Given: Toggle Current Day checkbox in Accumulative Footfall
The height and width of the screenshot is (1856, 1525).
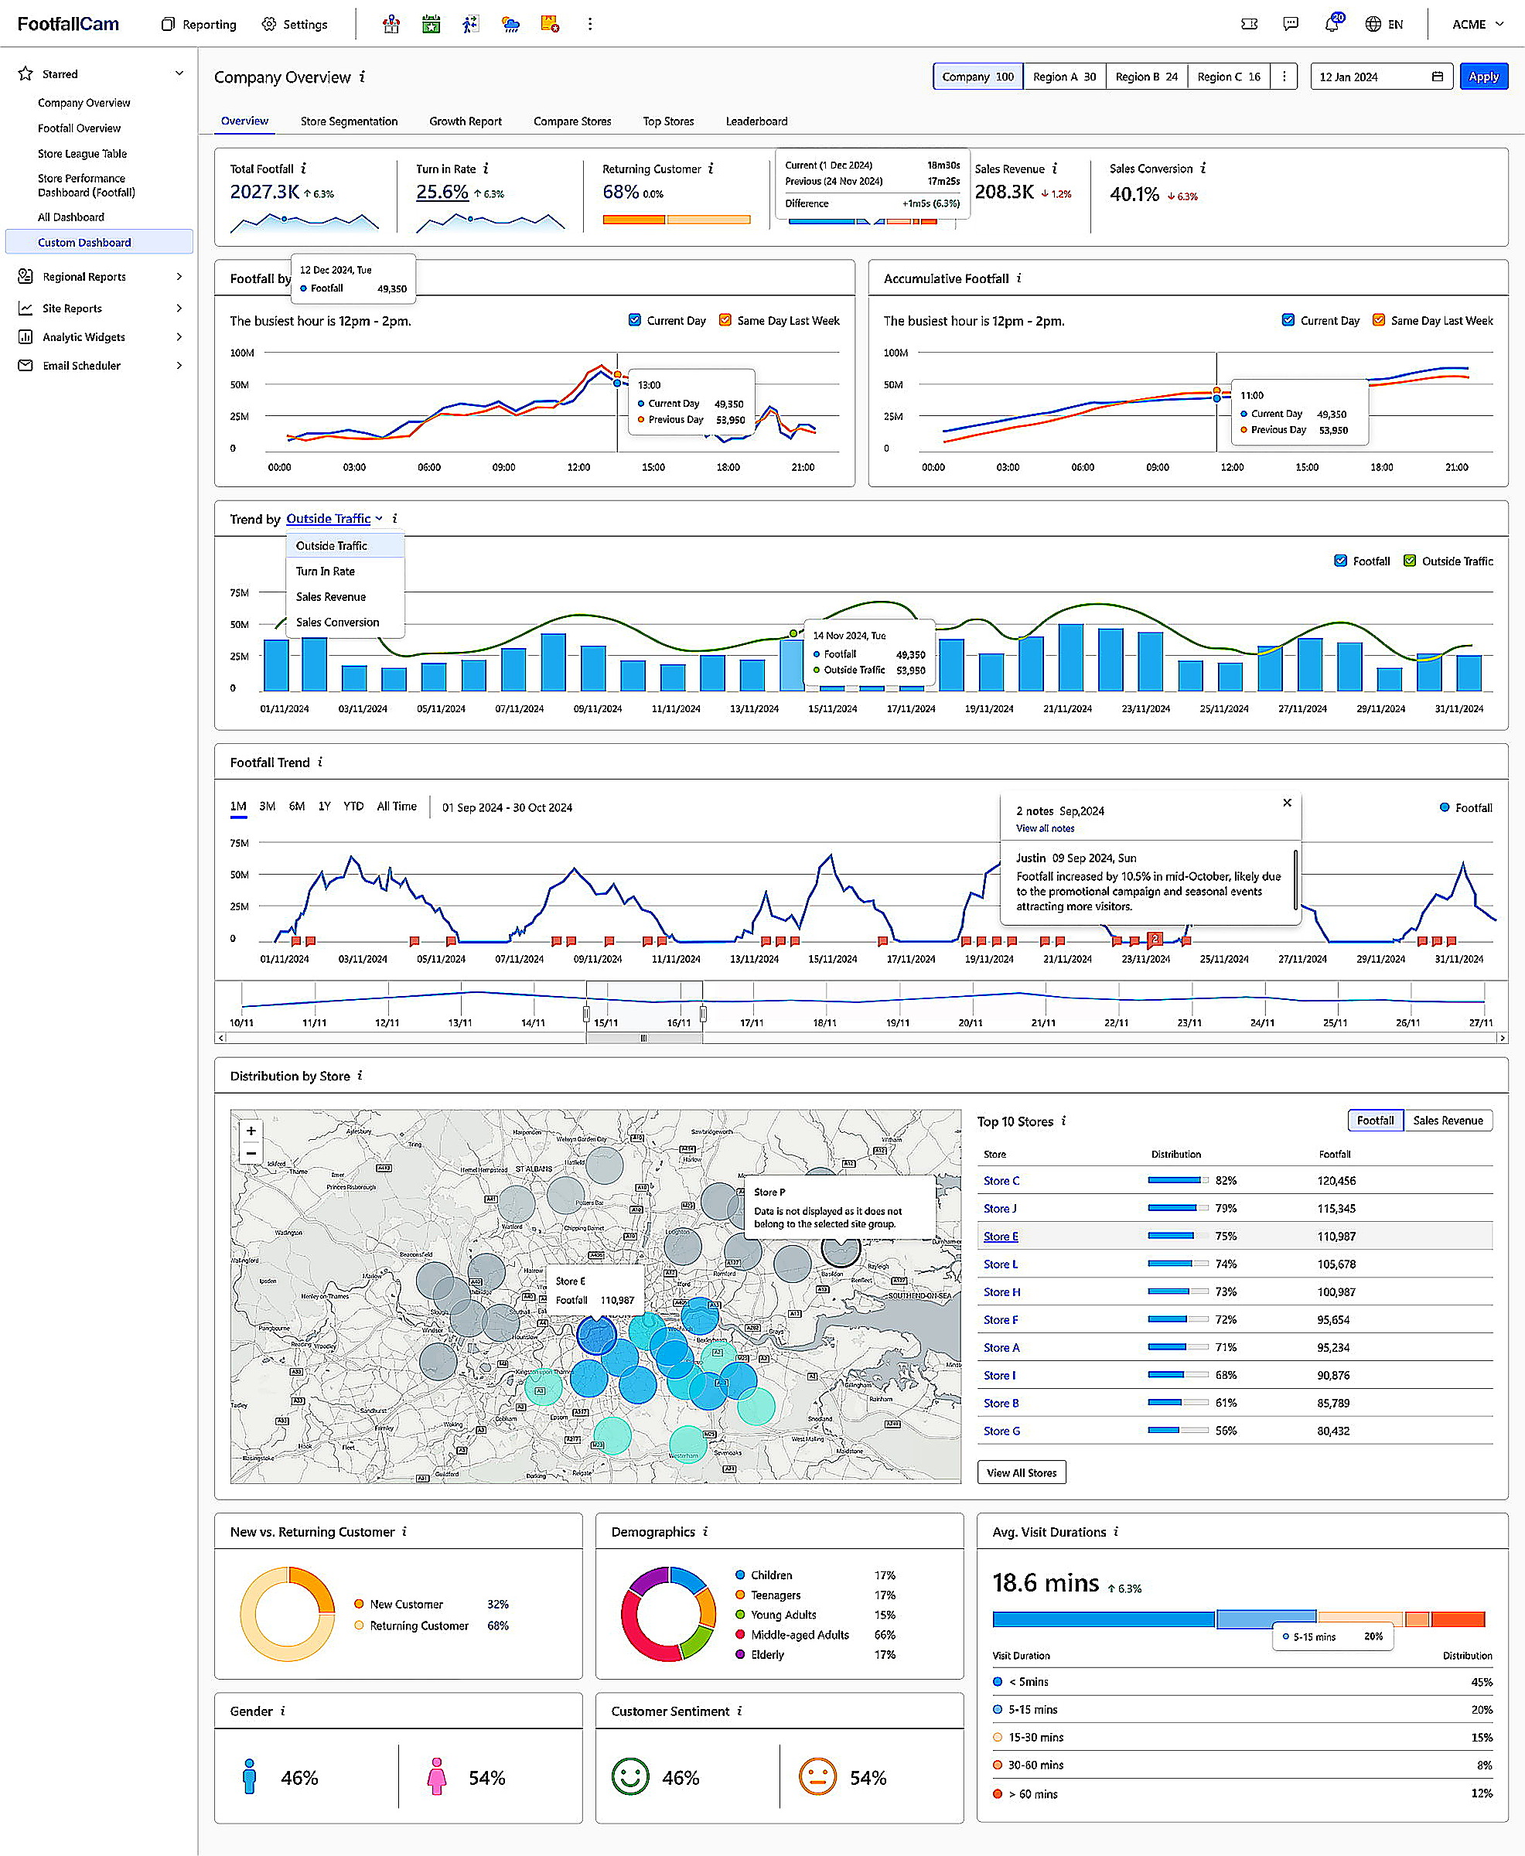Looking at the screenshot, I should [x=1288, y=321].
